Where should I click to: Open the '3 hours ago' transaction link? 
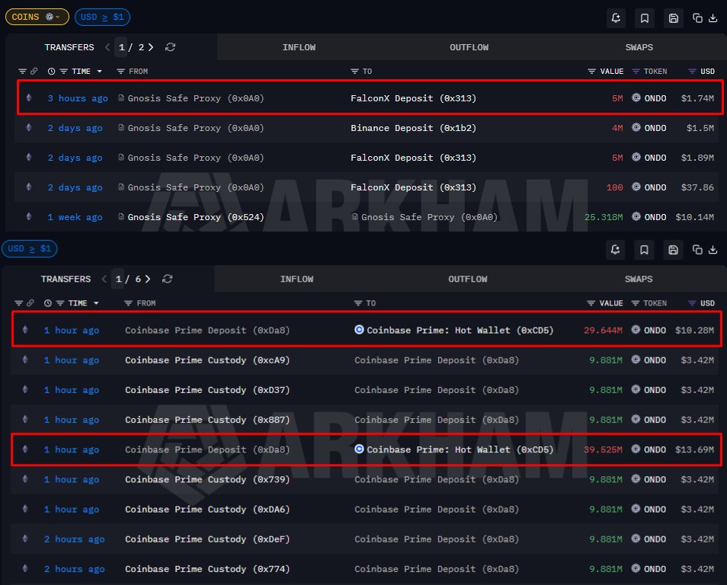click(78, 98)
